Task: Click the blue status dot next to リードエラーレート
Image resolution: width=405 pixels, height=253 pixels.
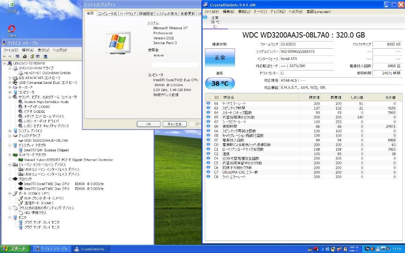Action: pos(209,103)
